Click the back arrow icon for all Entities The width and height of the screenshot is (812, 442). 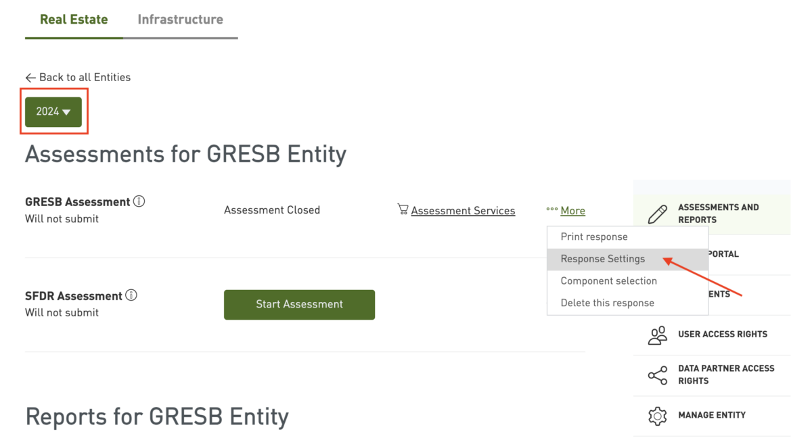[x=30, y=78]
